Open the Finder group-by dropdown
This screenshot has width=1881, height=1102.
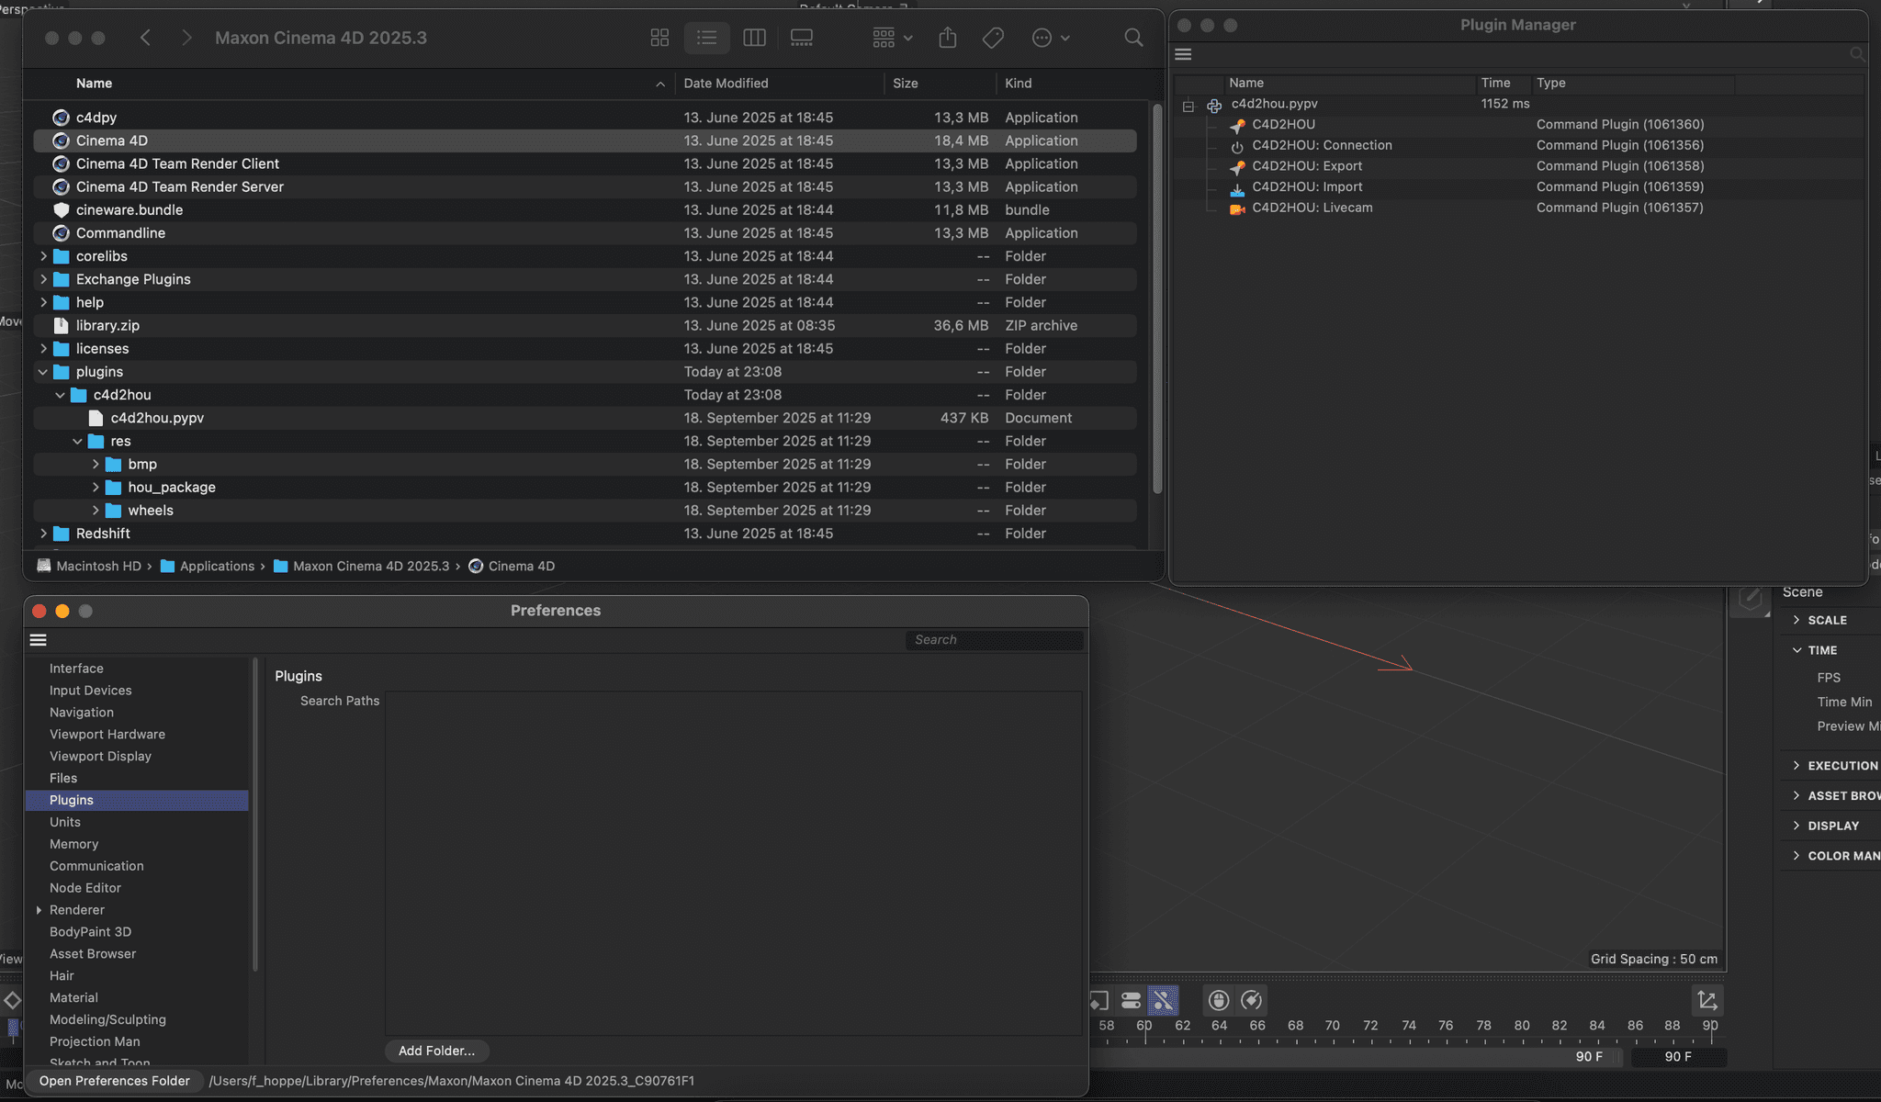892,38
